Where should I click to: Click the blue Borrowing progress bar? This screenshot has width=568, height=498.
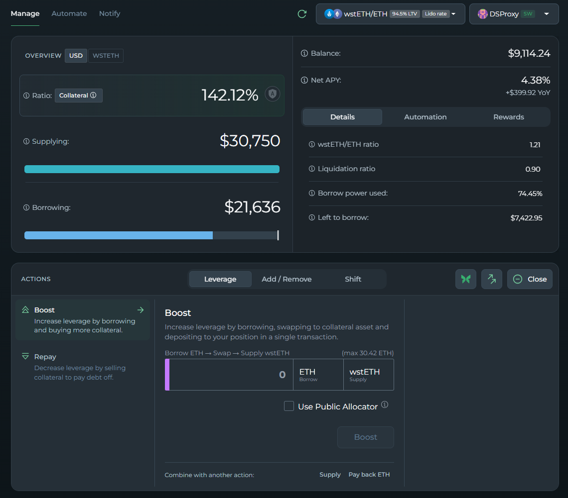coord(119,235)
